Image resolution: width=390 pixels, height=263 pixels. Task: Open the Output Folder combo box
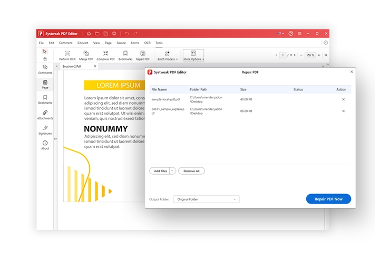click(x=206, y=199)
